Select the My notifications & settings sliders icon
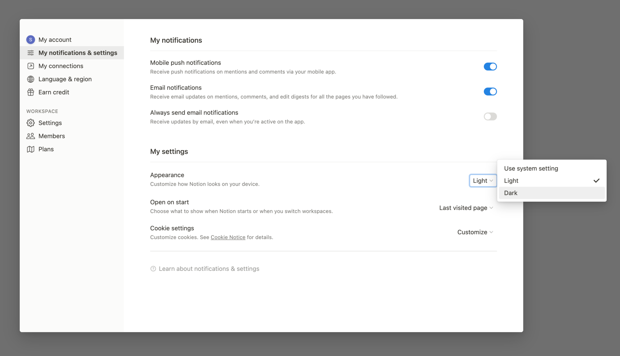The image size is (620, 356). (x=31, y=53)
